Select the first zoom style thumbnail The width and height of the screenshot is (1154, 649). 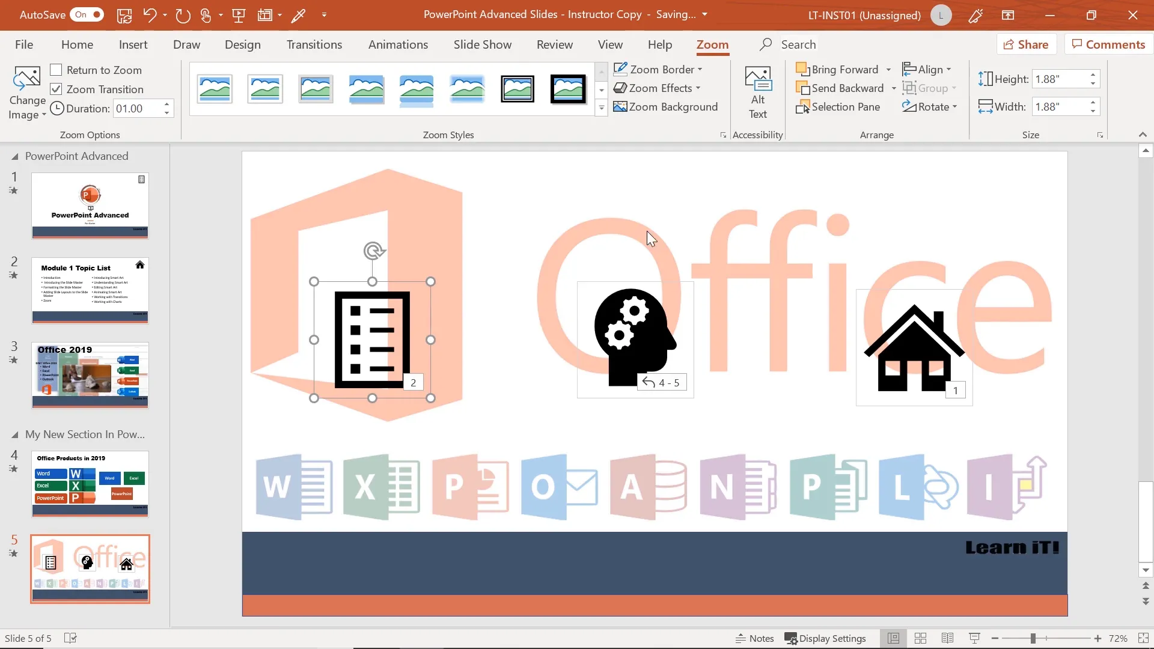(x=215, y=90)
